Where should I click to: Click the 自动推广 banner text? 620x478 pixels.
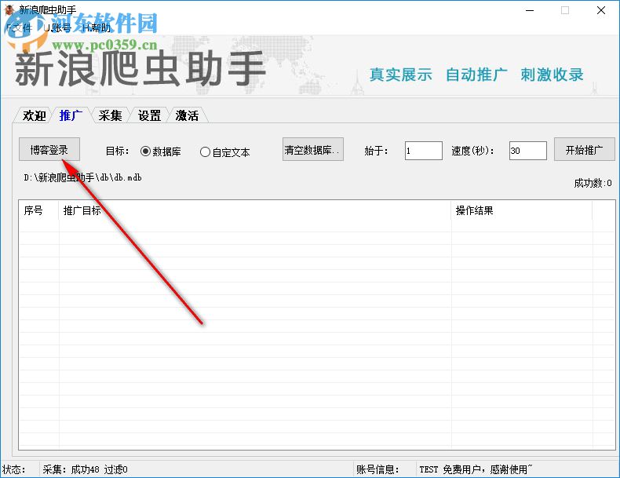tap(476, 75)
